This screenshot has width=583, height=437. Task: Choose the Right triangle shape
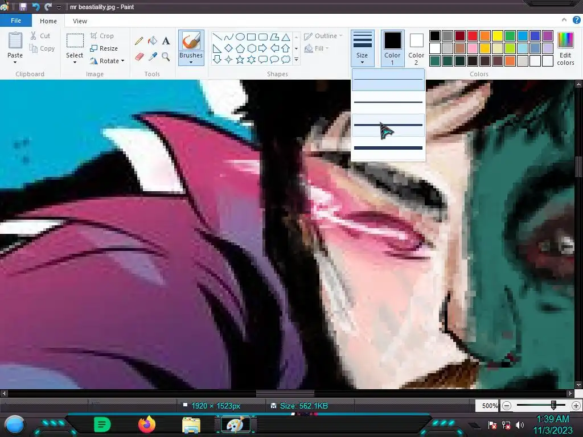[x=217, y=48]
